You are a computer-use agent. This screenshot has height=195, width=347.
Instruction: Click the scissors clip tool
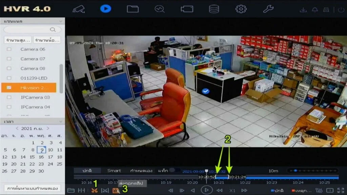point(94,190)
